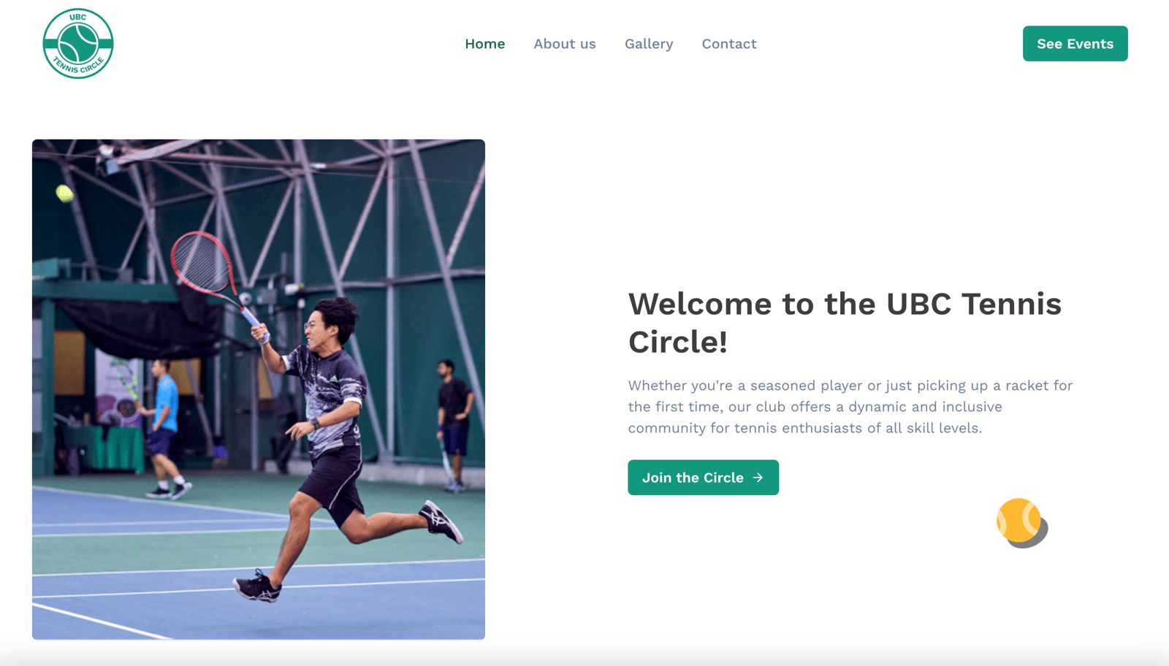1169x666 pixels.
Task: Click the tennis ball graphic inside the logo
Action: 78,43
